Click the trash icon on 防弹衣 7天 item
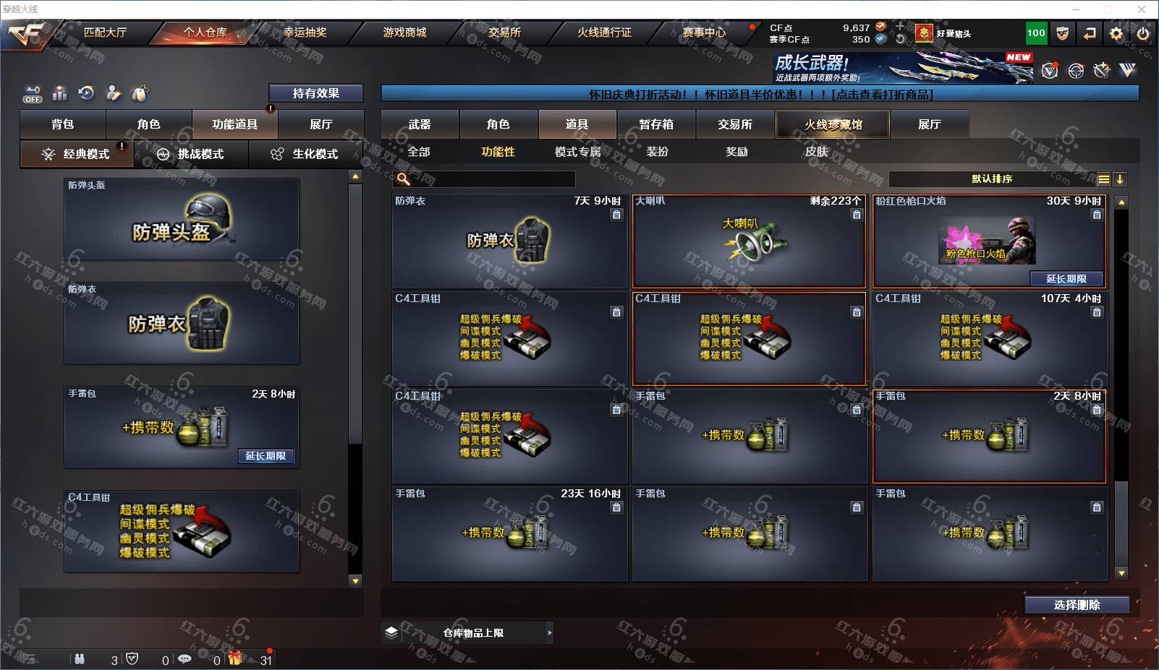Image resolution: width=1159 pixels, height=670 pixels. [616, 215]
